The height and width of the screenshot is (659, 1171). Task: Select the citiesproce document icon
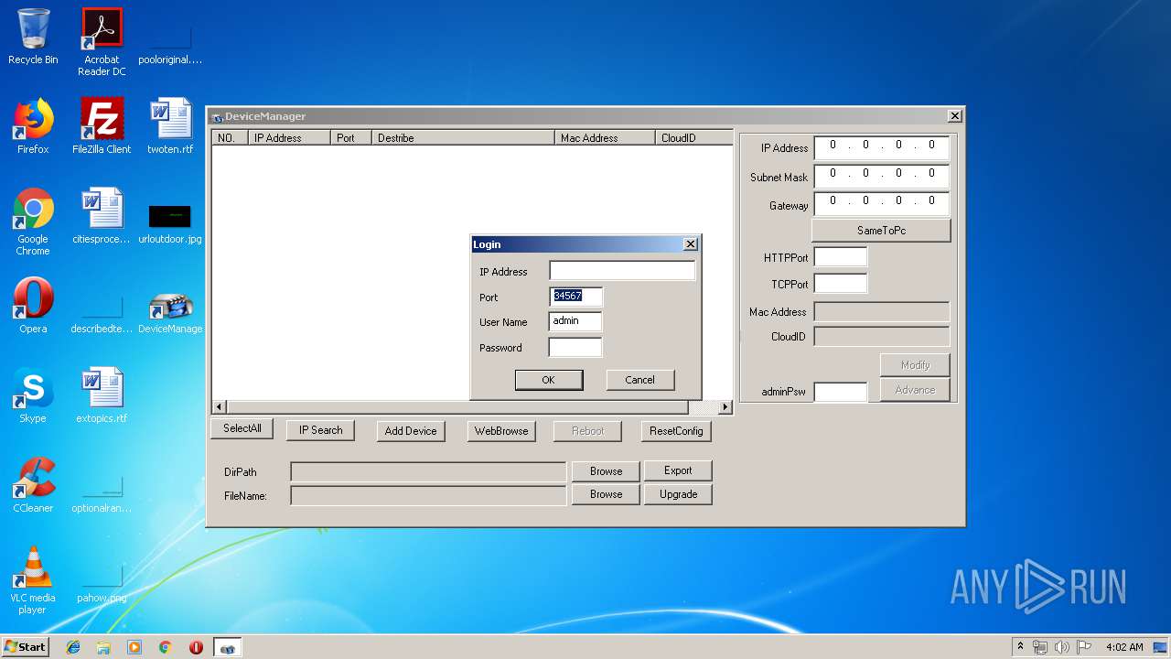point(102,216)
